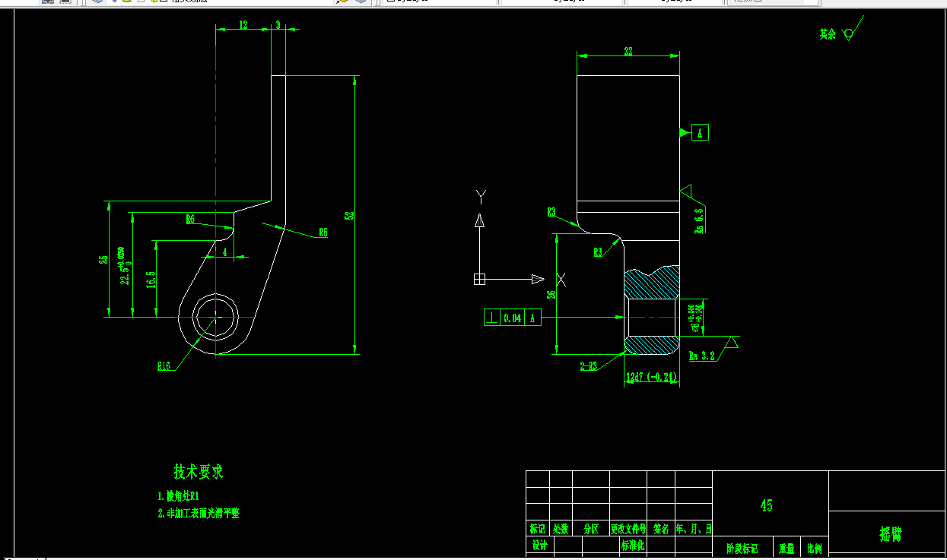Screen dimensions: 947x560
Task: Select the Ra 6.3 roughness text
Action: coord(699,220)
